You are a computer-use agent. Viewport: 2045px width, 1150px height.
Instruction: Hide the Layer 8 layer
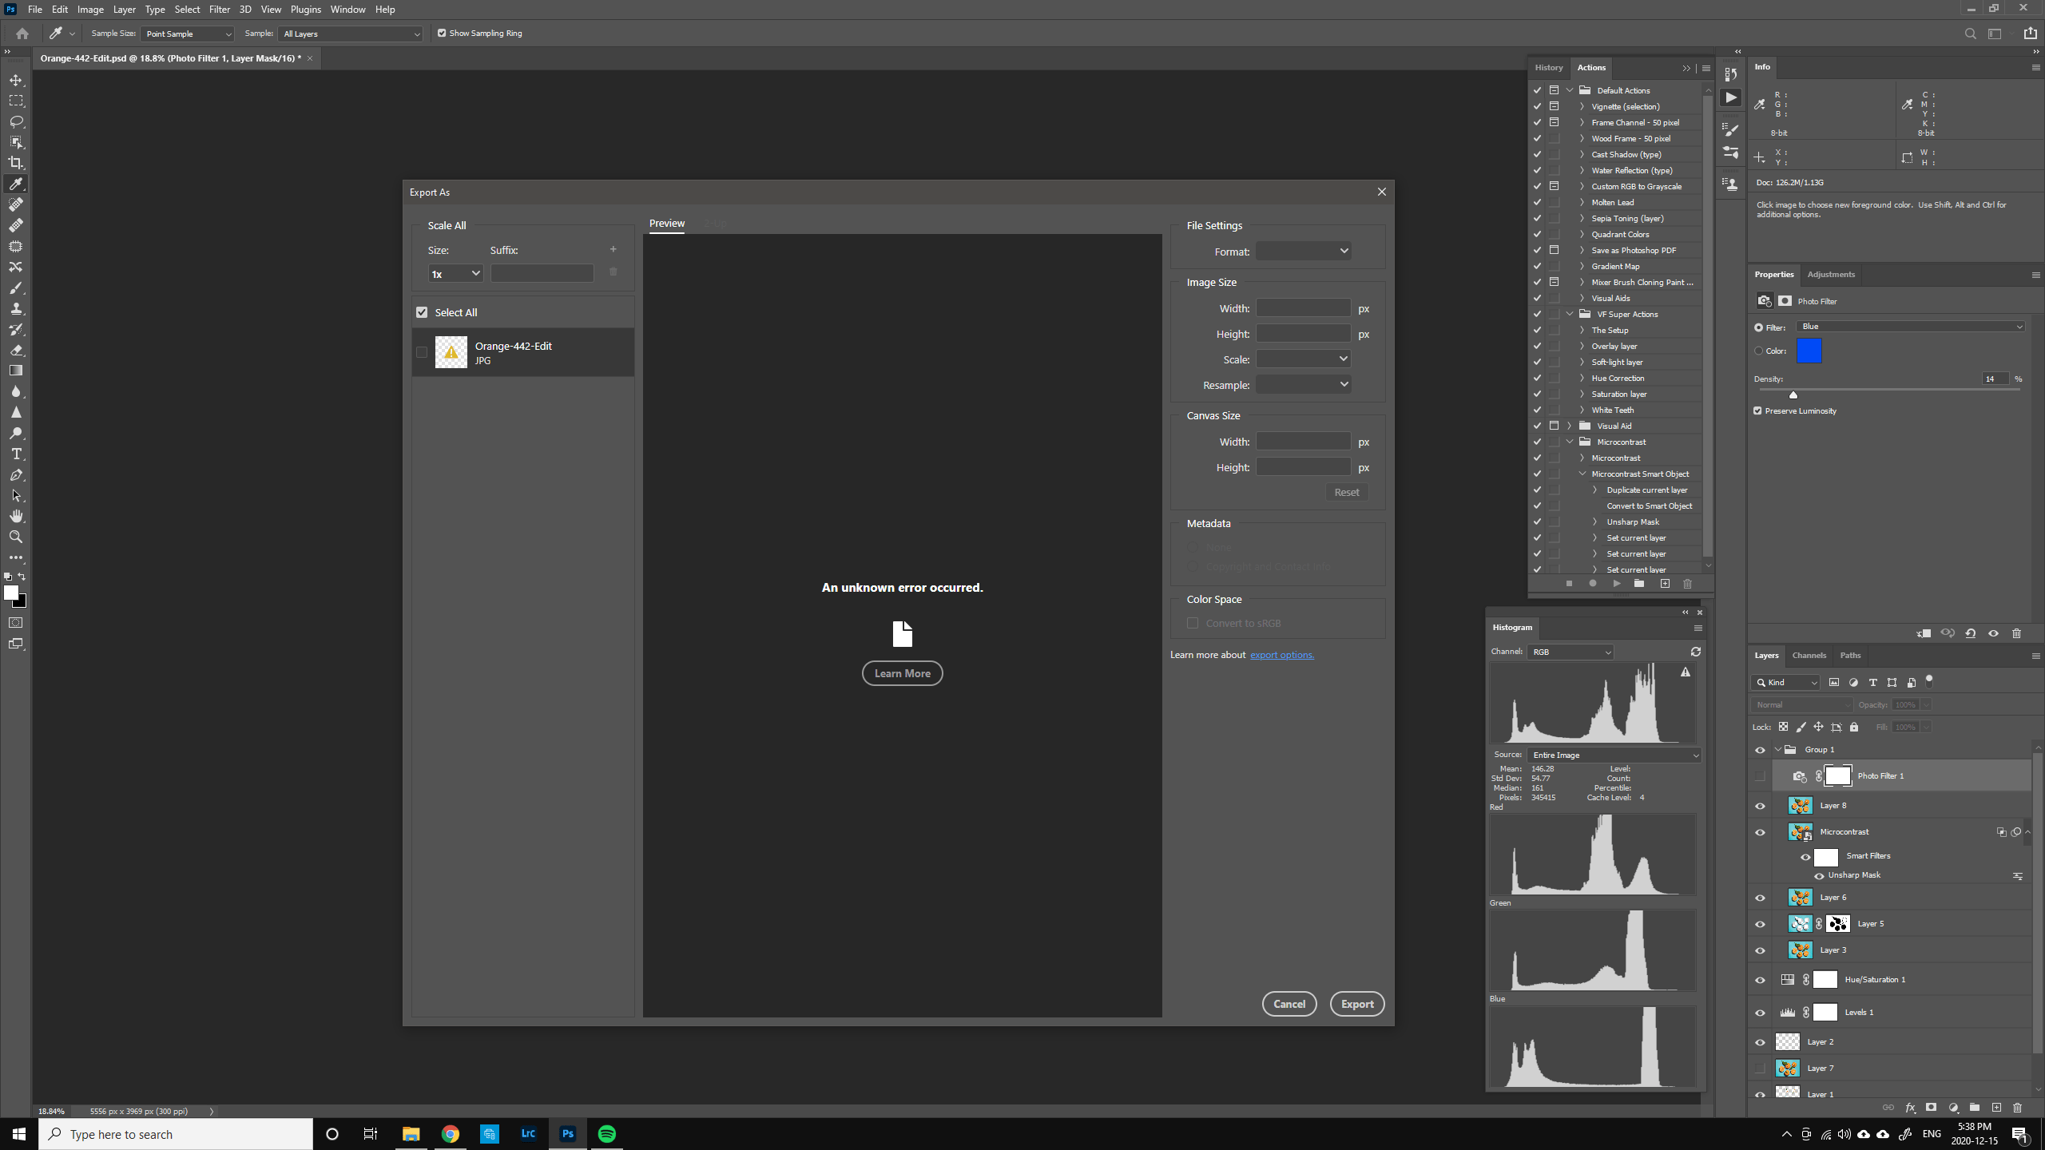(1760, 805)
